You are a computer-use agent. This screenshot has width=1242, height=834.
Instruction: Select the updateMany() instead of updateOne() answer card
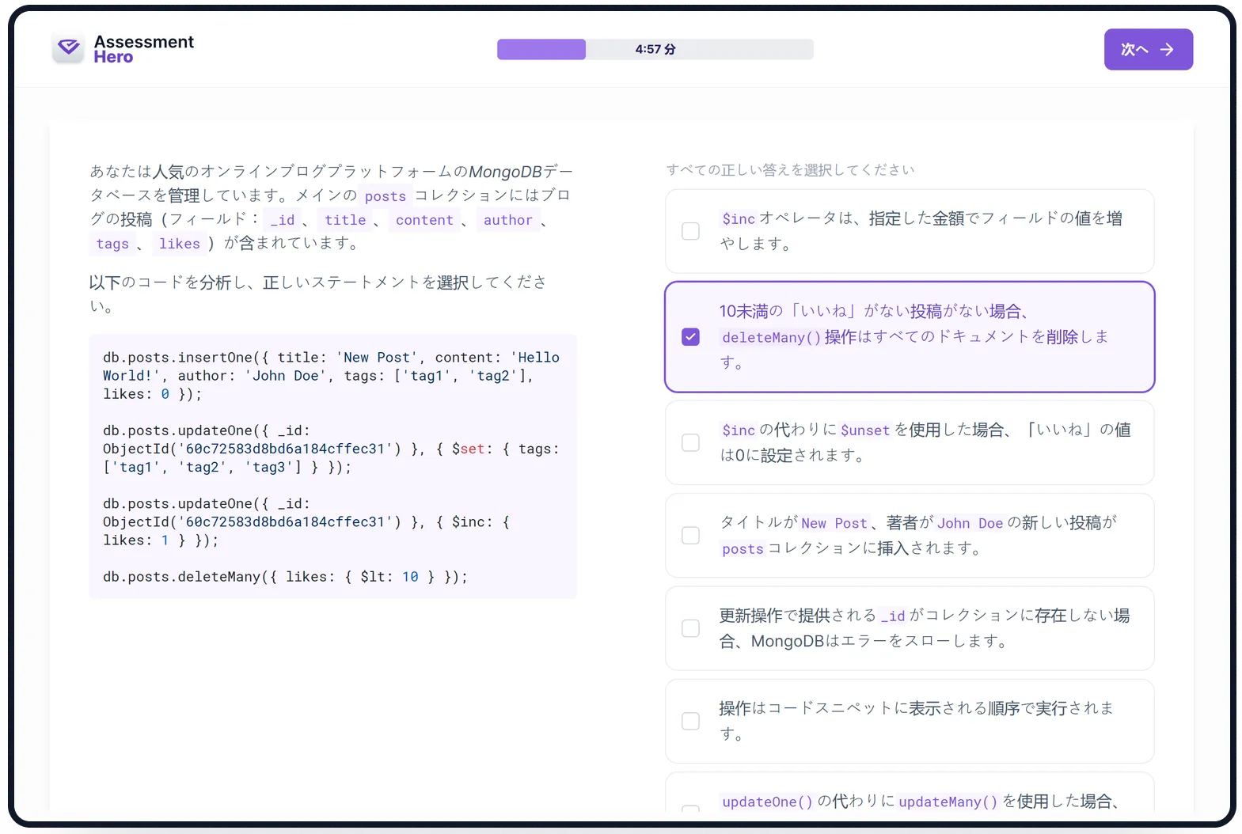pos(910,792)
